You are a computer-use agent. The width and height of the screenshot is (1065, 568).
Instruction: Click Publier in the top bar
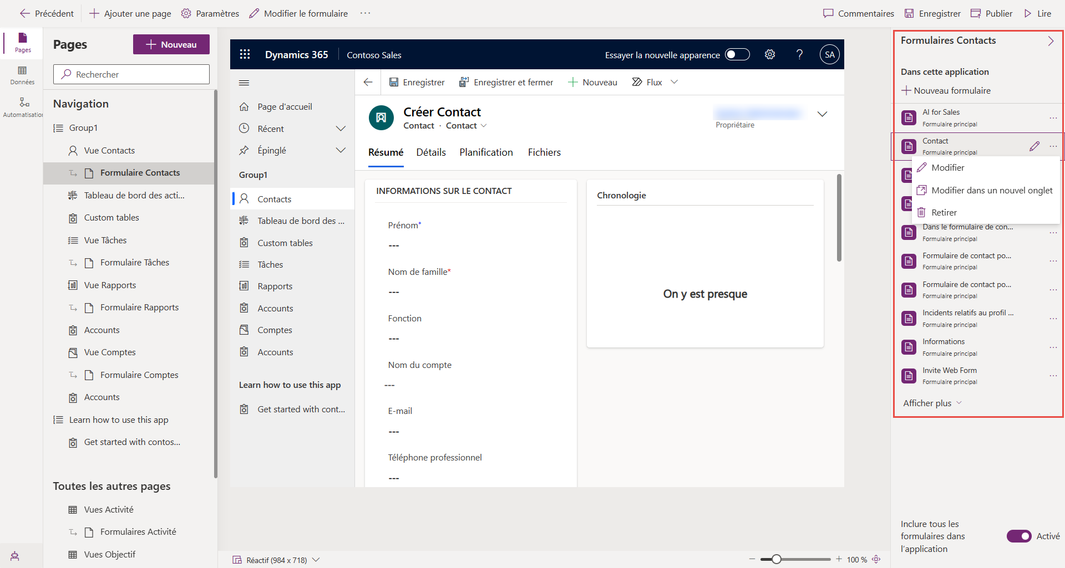(991, 13)
